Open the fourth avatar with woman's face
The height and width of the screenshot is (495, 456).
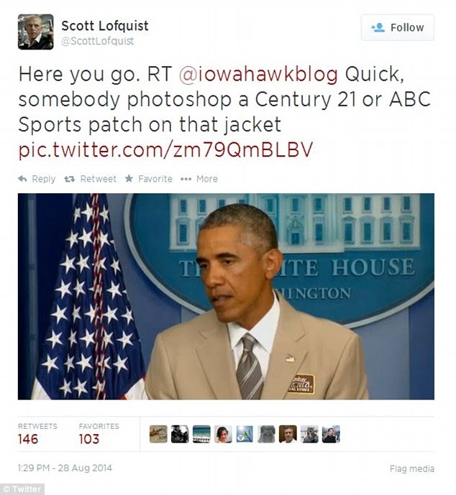click(x=223, y=434)
